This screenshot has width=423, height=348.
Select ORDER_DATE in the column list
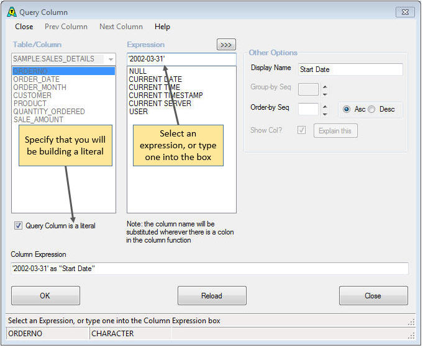click(x=63, y=79)
